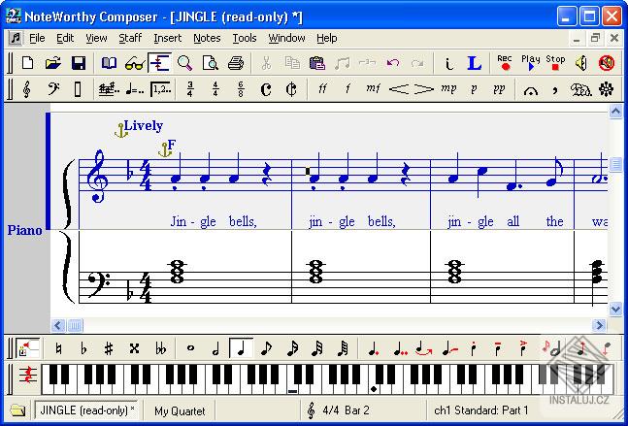
Task: Toggle the double dotted note
Action: [400, 348]
